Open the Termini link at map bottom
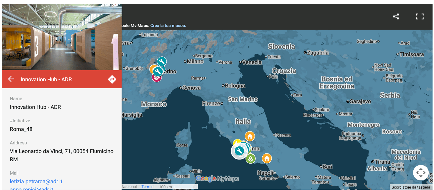The height and width of the screenshot is (190, 434). 148,187
